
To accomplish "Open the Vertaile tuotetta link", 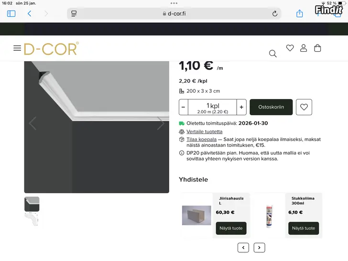I will 204,131.
